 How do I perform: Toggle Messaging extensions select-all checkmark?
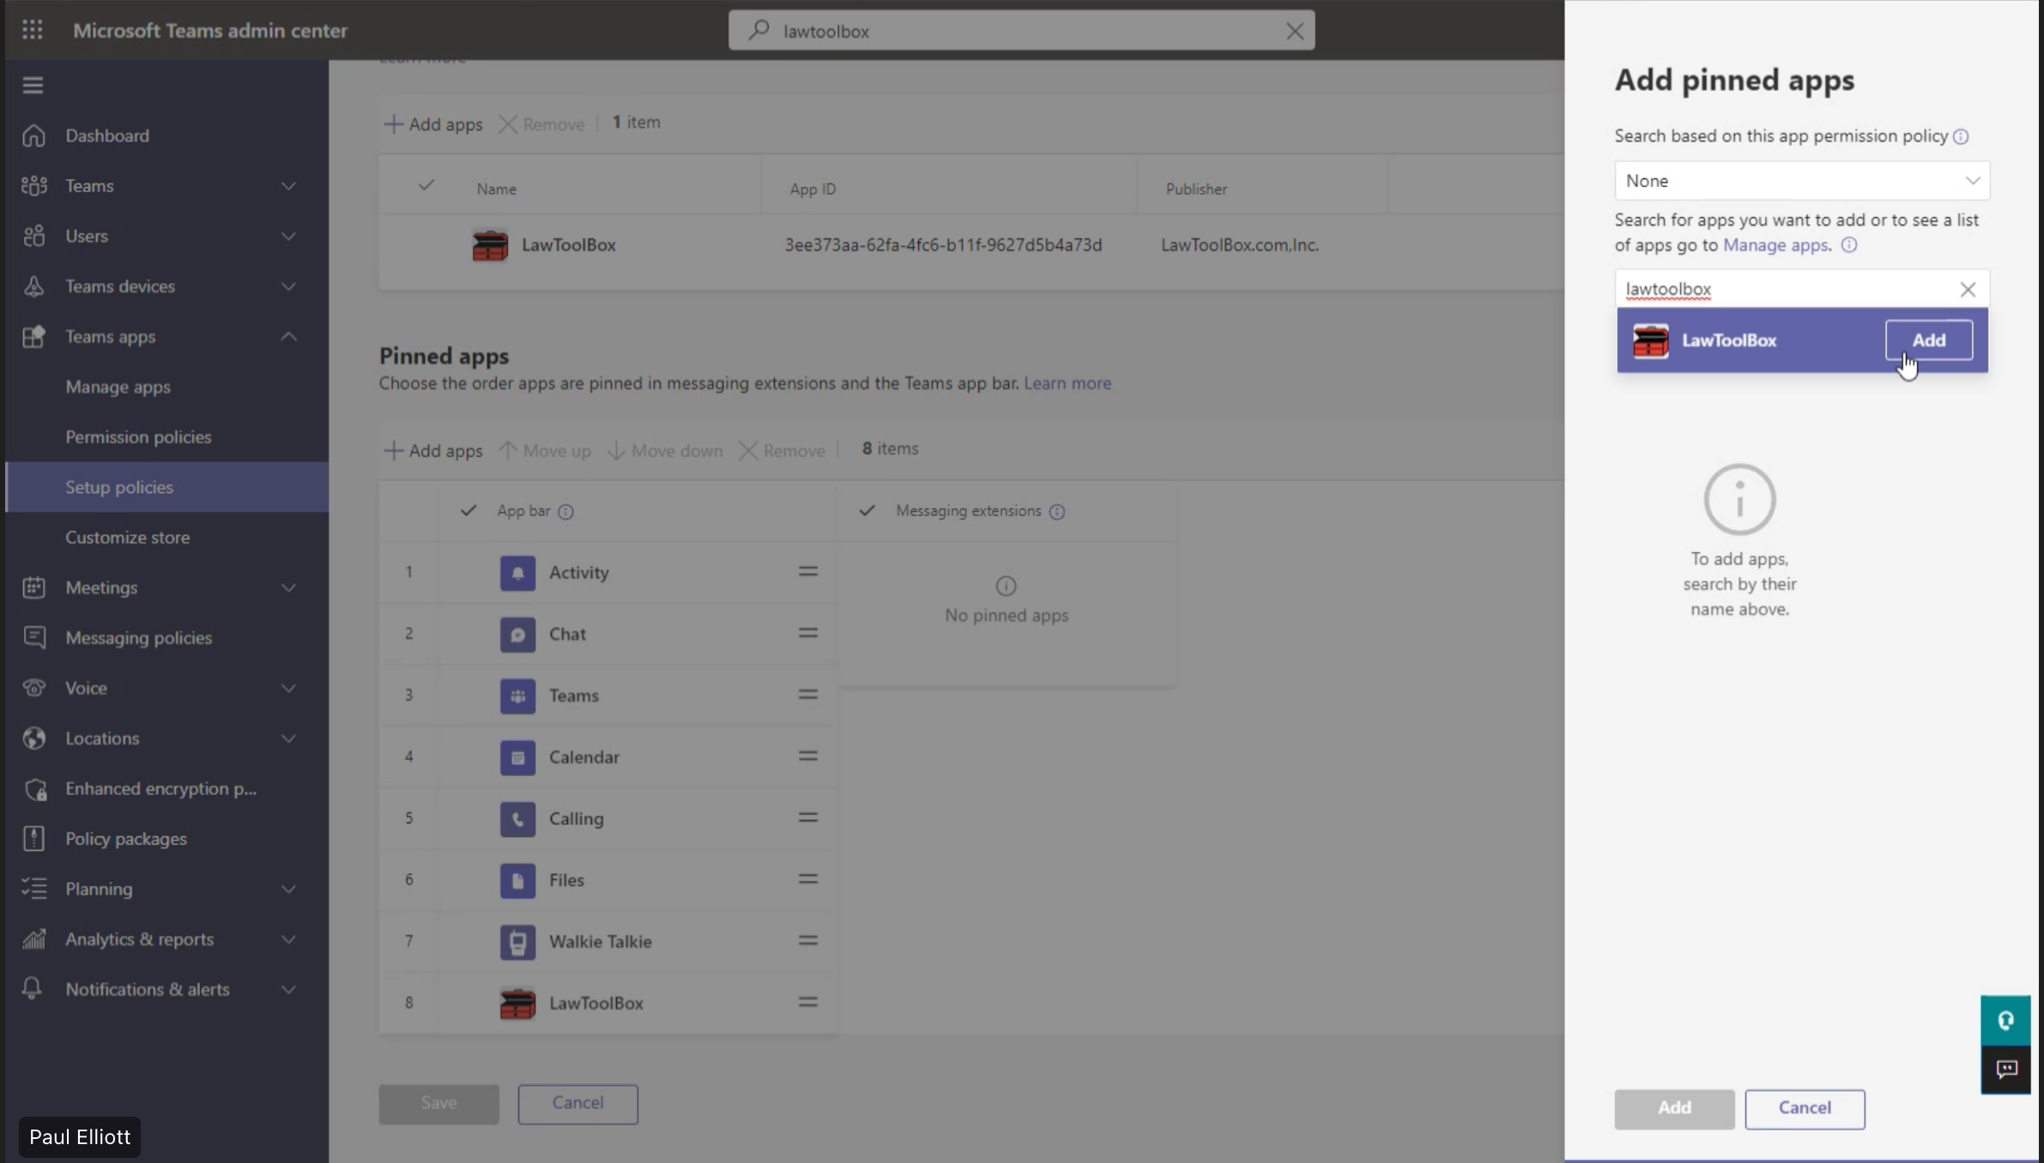pos(868,511)
